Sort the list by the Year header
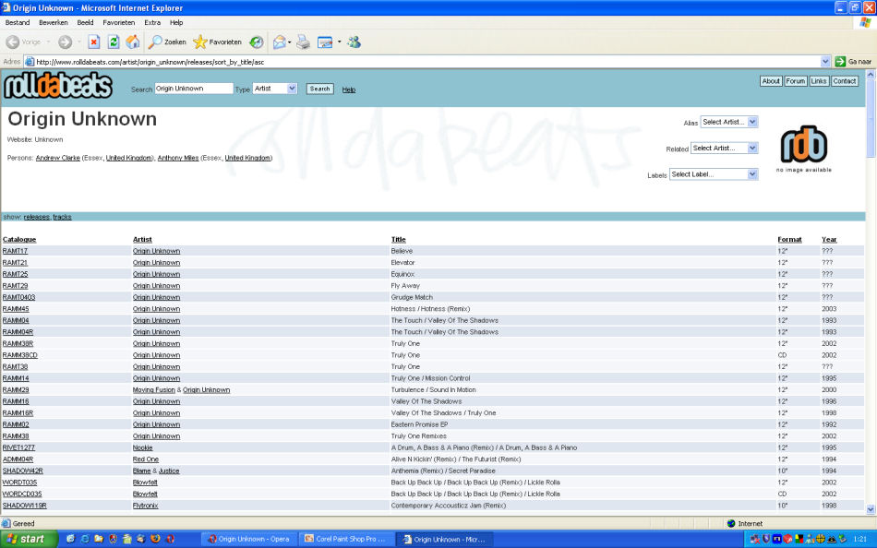877x548 pixels. [829, 239]
